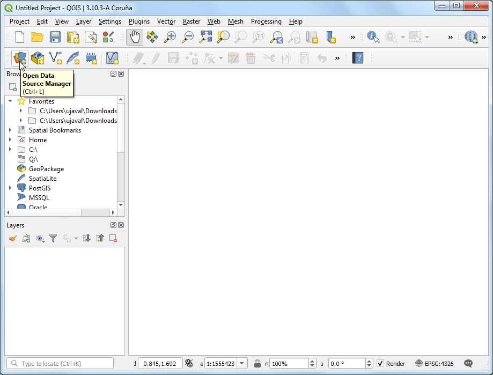Create a new blank project
This screenshot has height=375, width=493.
pyautogui.click(x=20, y=37)
